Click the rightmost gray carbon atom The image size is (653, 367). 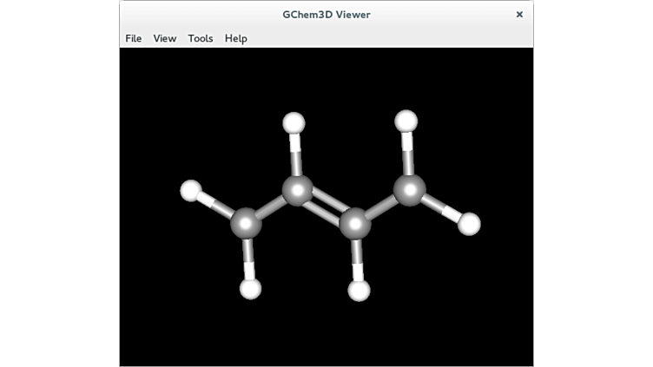pos(409,189)
